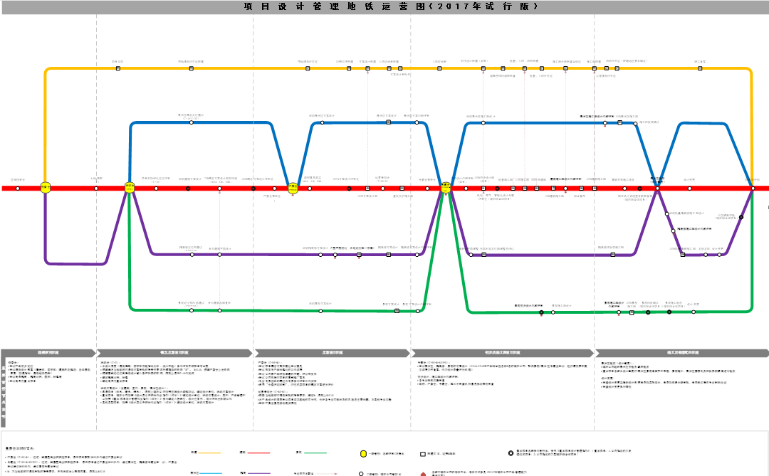Viewport: 769px width, 476px height.
Task: Select the plain white circle icon in the legend
Action: pos(362,472)
